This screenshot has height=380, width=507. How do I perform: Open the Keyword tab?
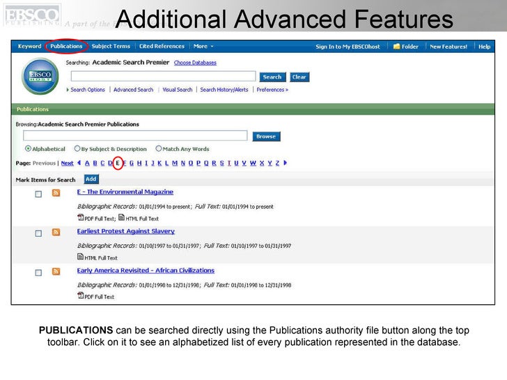[x=29, y=46]
